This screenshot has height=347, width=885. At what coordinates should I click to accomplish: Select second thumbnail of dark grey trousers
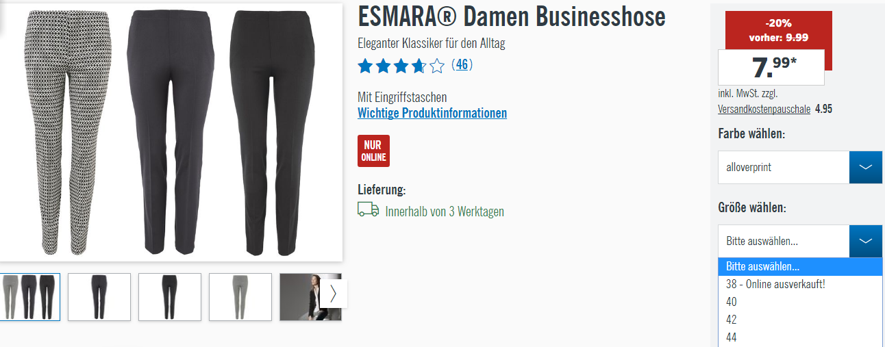tap(99, 297)
